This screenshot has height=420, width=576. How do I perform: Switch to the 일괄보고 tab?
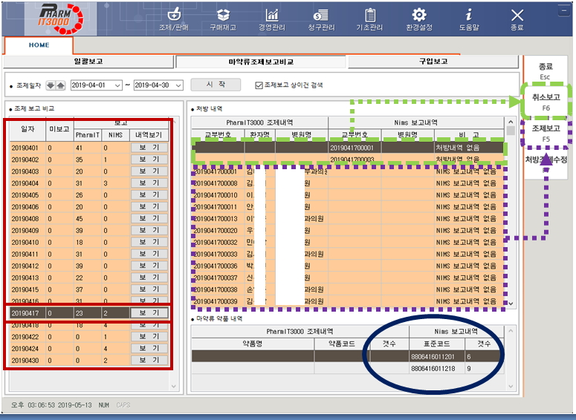[x=88, y=62]
